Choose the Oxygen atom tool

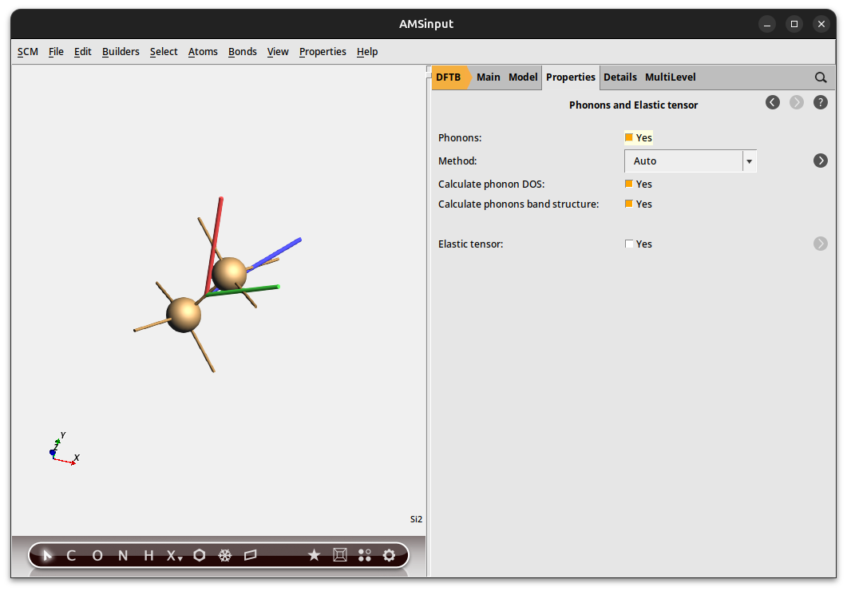(97, 555)
